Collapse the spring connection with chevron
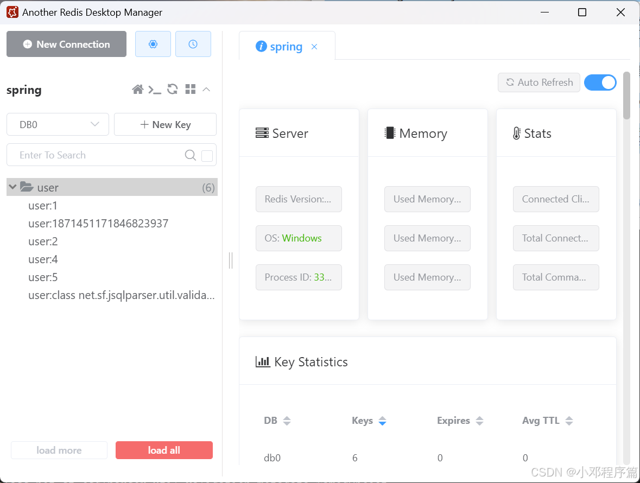The image size is (640, 483). [206, 90]
